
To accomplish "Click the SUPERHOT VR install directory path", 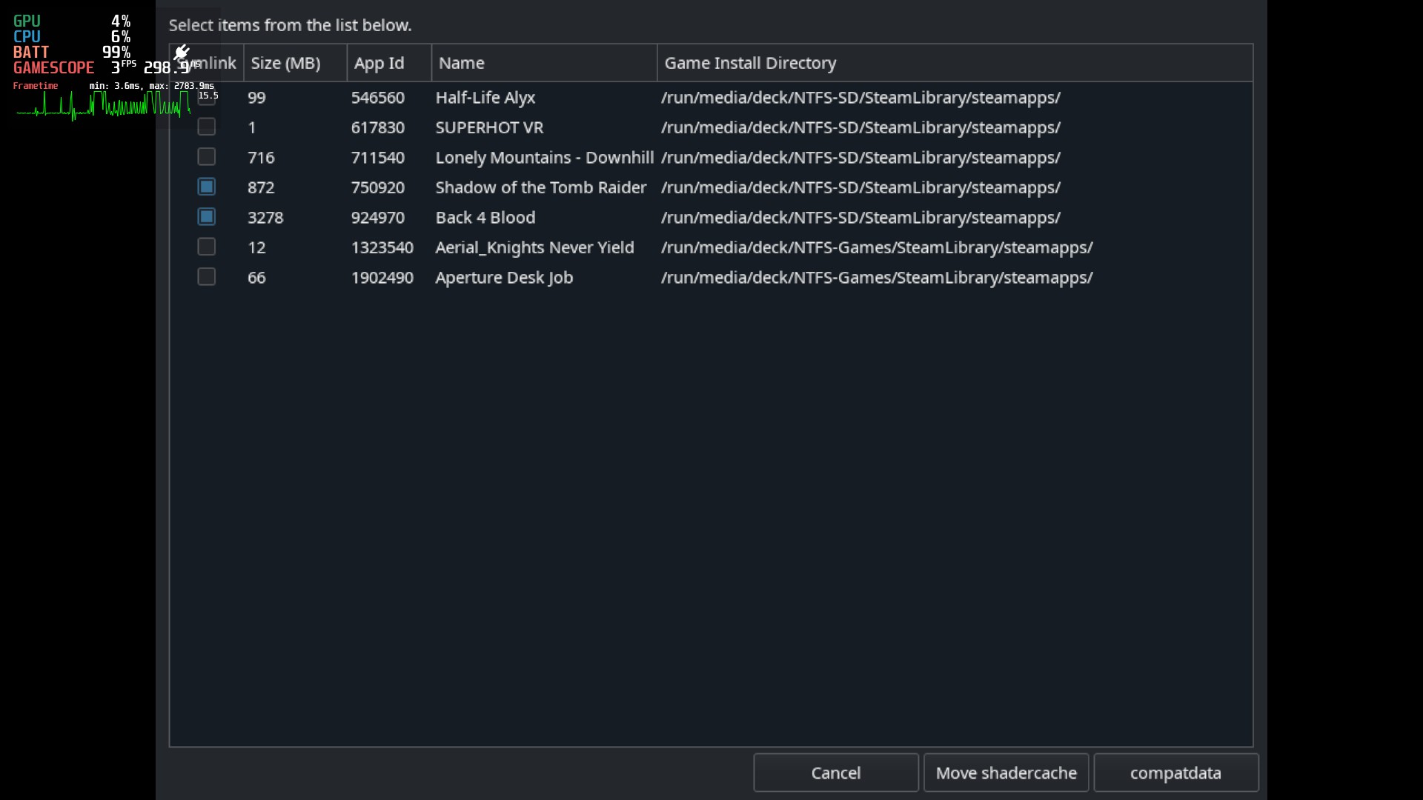I will (x=860, y=127).
